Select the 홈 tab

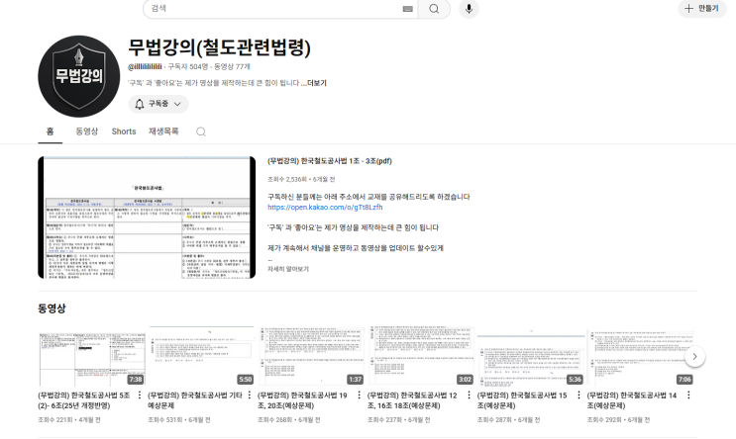(x=51, y=132)
